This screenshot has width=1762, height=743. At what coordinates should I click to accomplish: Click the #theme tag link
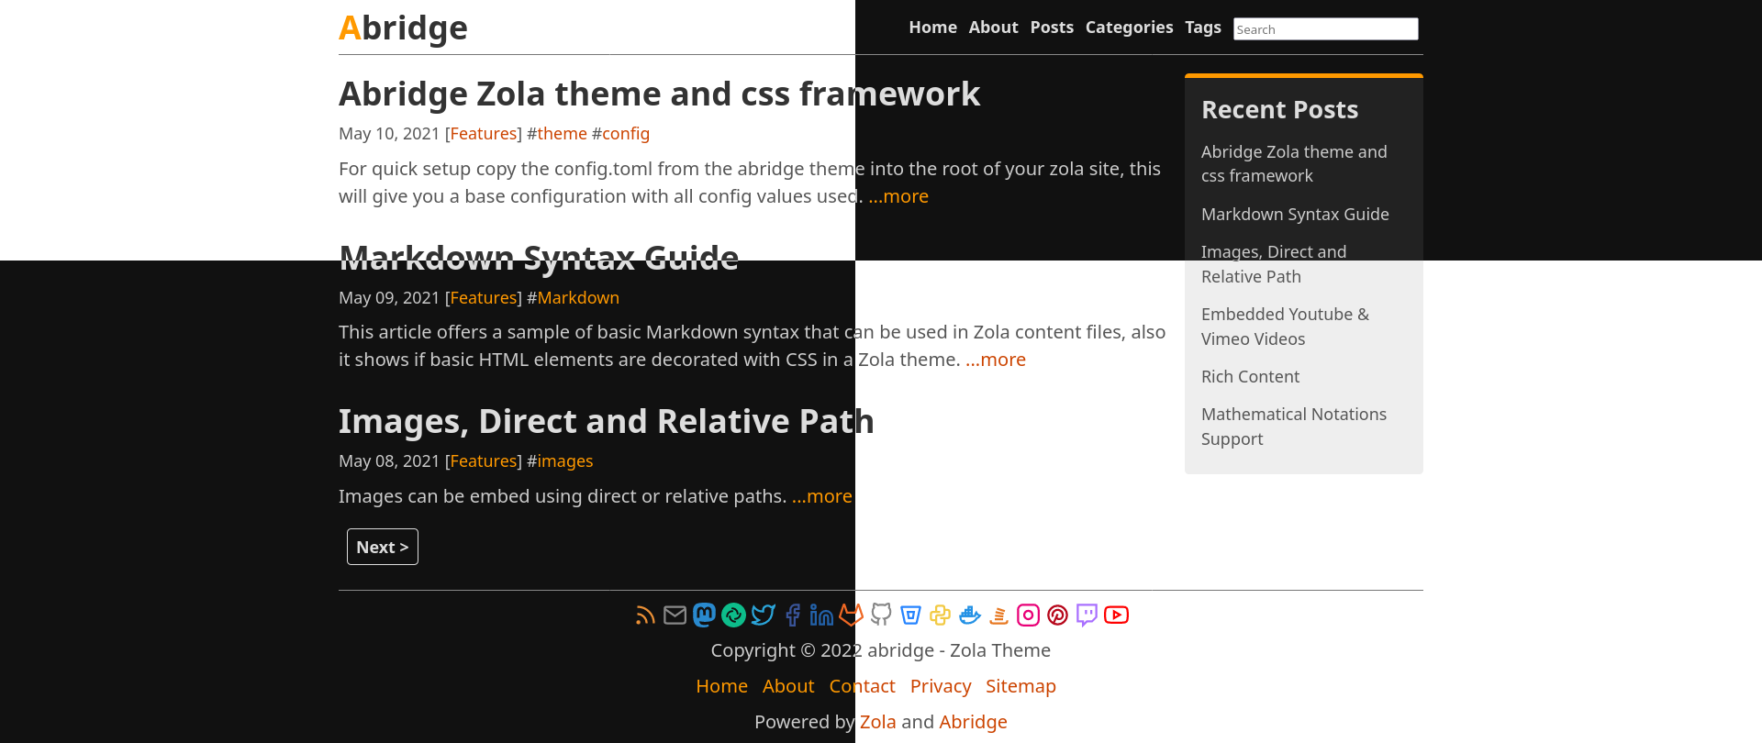click(x=562, y=134)
